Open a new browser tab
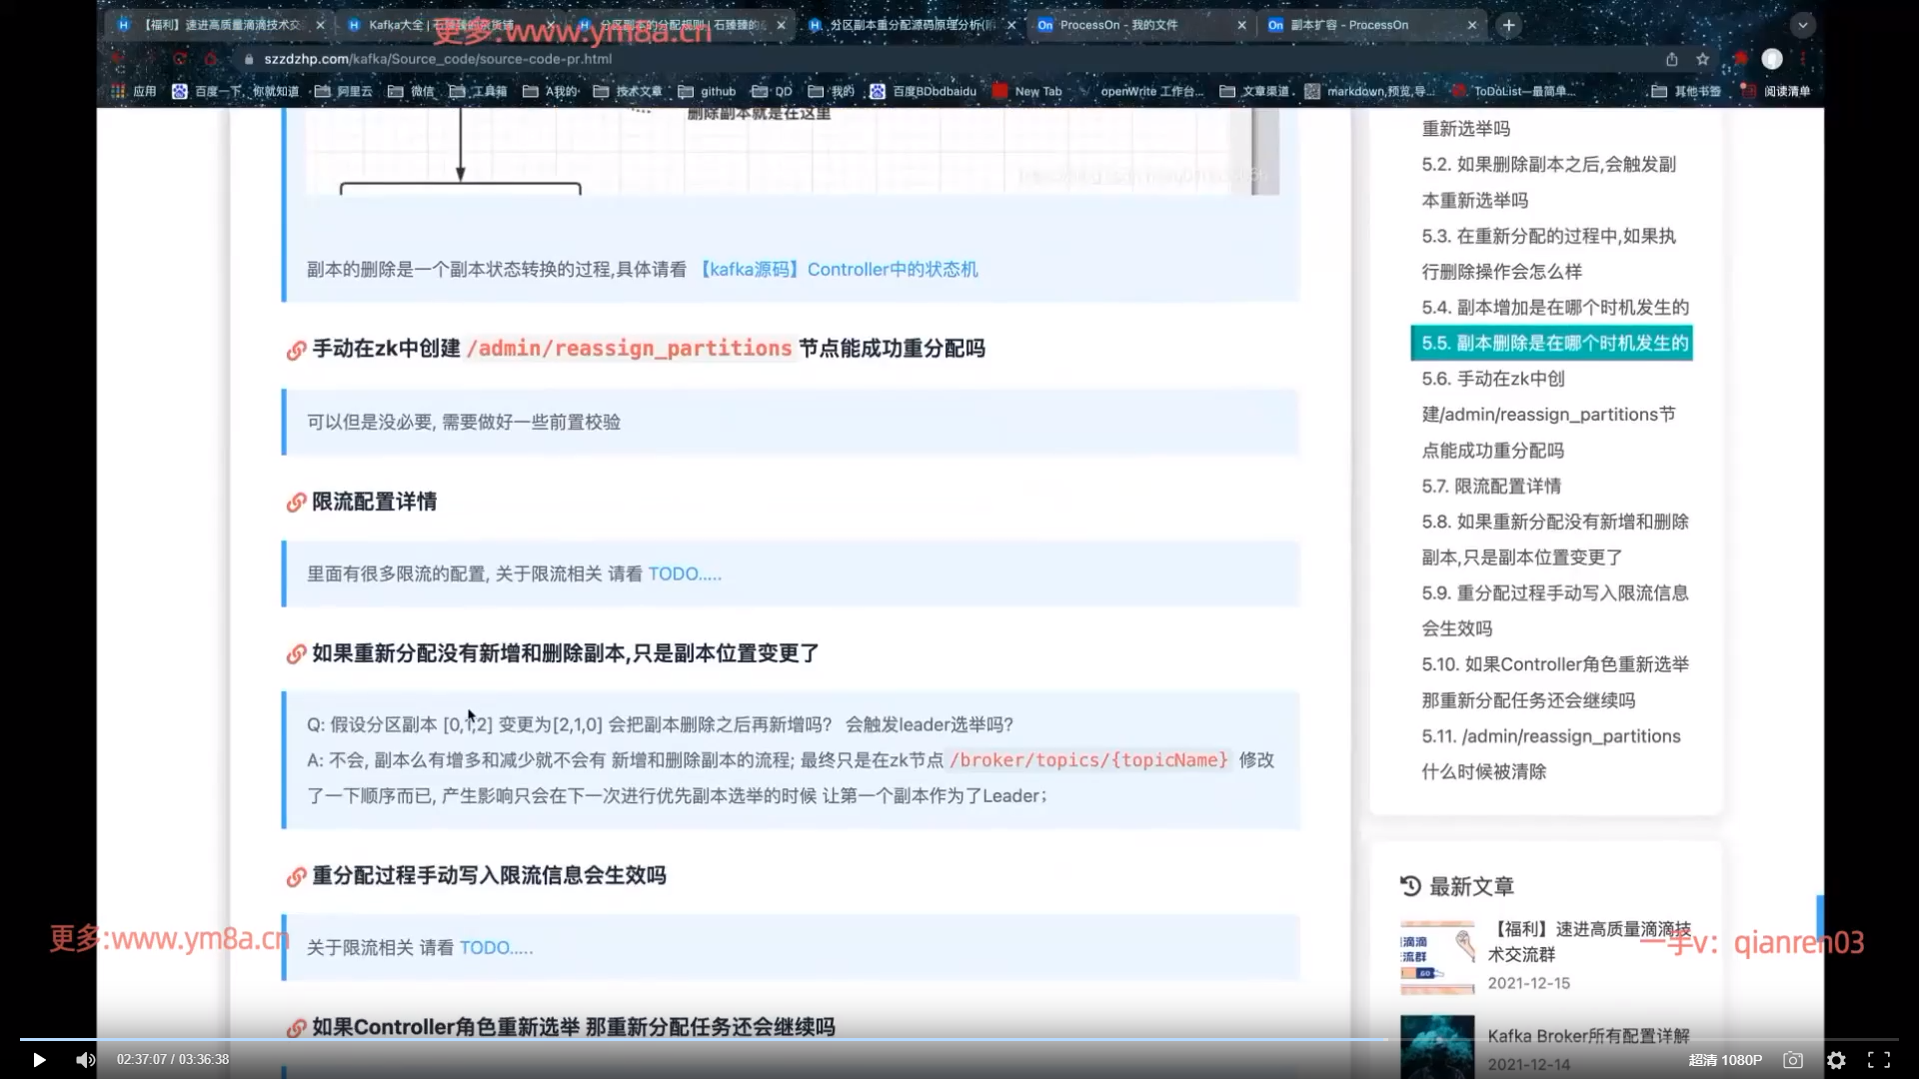Screen dimensions: 1919x1079 point(1508,25)
